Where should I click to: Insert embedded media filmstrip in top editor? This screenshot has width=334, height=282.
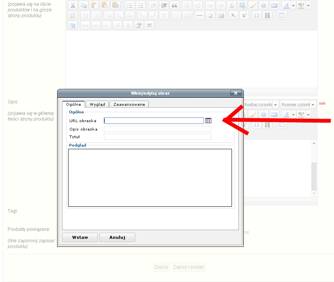coord(267,15)
